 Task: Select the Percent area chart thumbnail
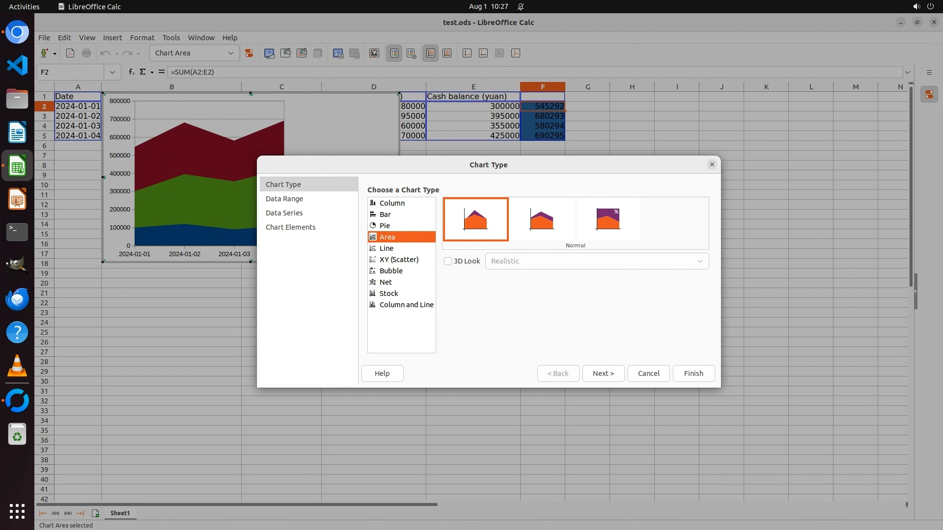pyautogui.click(x=608, y=219)
